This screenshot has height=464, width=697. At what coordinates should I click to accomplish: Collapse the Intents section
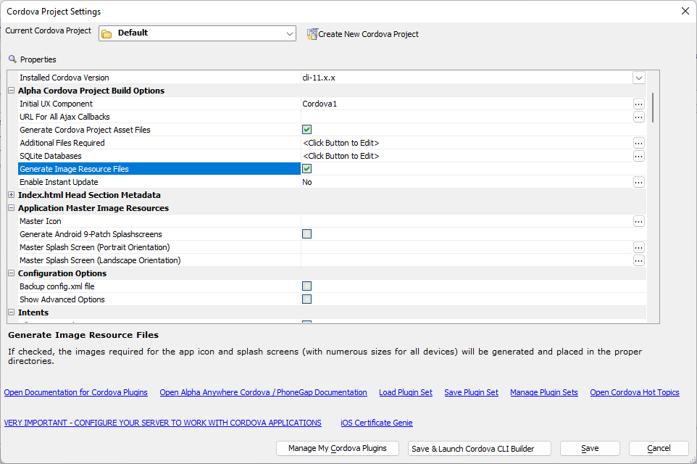coord(12,312)
